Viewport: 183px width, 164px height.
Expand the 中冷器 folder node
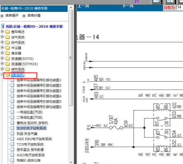click(2, 48)
